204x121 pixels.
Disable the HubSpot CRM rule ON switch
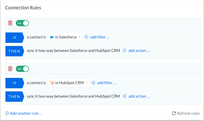[22, 69]
